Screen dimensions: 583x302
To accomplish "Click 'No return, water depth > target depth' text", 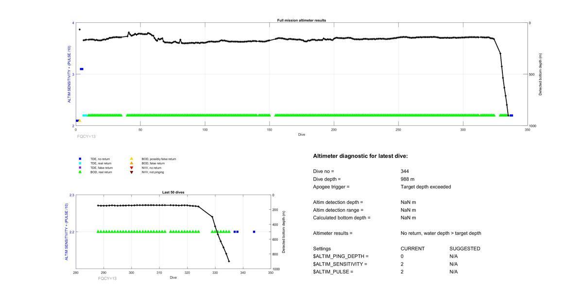I will (x=441, y=234).
